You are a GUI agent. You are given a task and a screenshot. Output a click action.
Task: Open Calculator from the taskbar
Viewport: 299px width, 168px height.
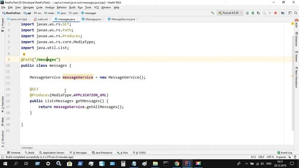pos(123,164)
